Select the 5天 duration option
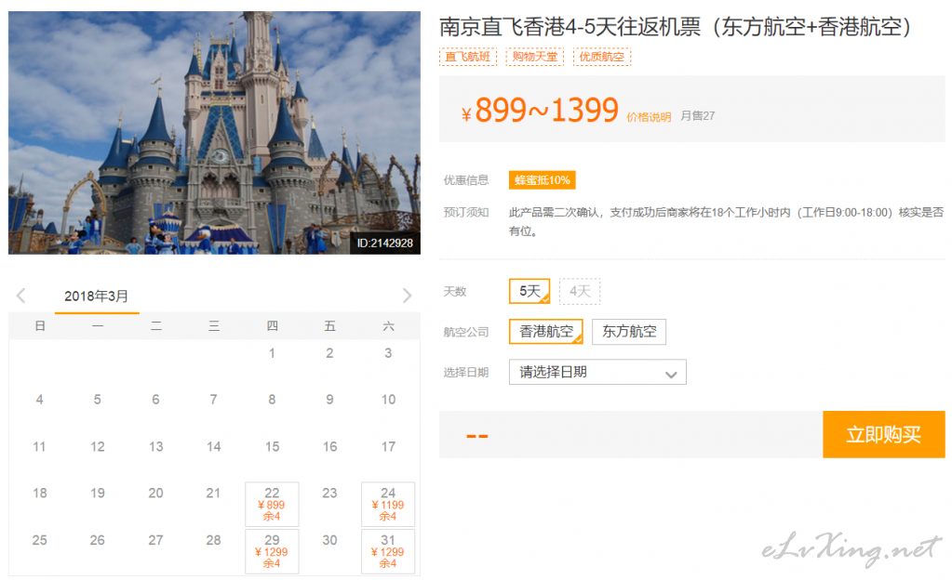This screenshot has width=952, height=580. (x=530, y=291)
